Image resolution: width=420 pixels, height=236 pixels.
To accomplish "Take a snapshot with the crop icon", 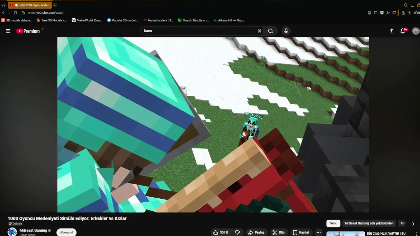I will coord(376,13).
